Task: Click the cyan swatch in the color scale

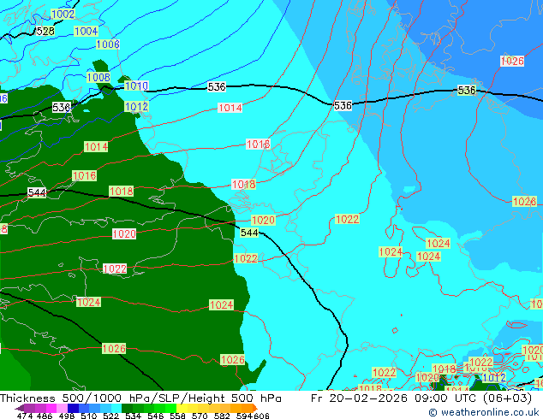Action: (x=116, y=408)
